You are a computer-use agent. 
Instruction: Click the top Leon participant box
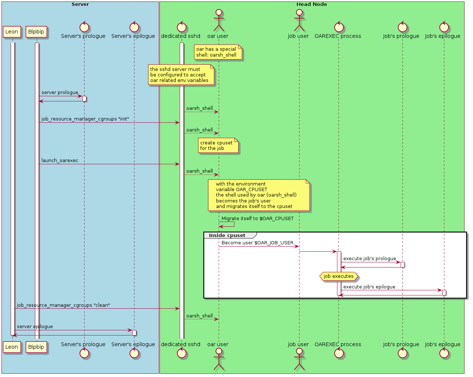coord(12,32)
